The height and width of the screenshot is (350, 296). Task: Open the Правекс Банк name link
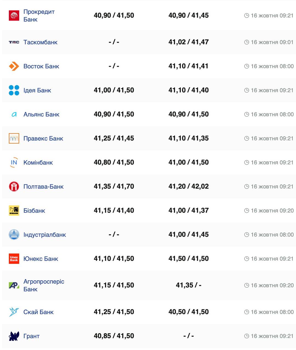pyautogui.click(x=43, y=138)
